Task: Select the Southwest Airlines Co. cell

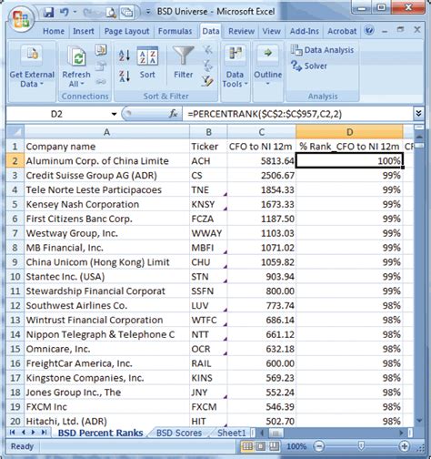Action: point(106,305)
